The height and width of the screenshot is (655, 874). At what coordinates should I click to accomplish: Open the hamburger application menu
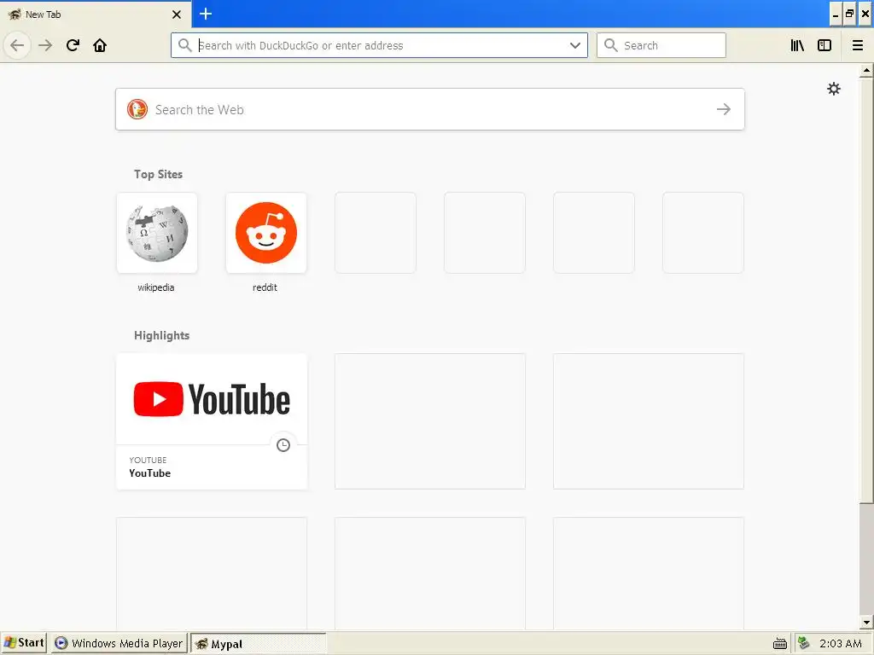point(857,45)
